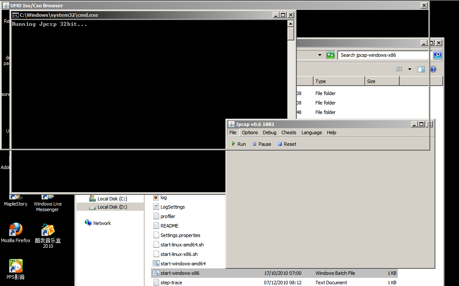
Task: Click the search magnifier icon
Action: (x=437, y=55)
